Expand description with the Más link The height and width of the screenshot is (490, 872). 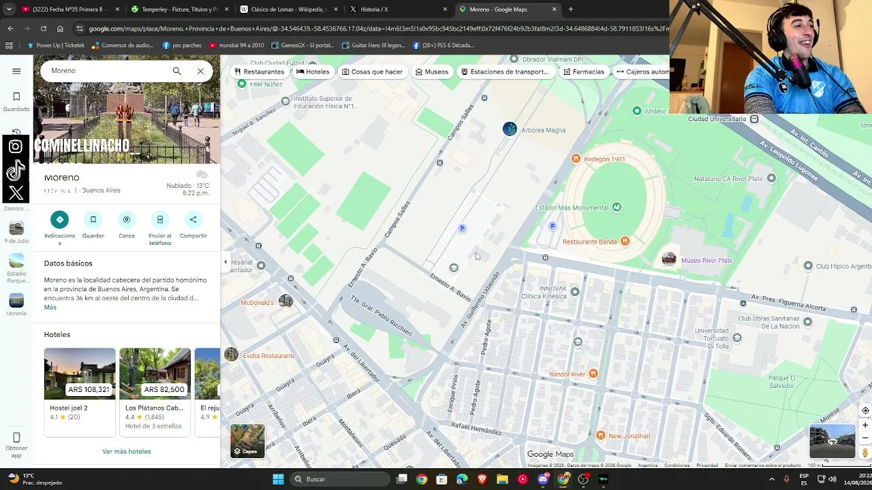point(50,308)
